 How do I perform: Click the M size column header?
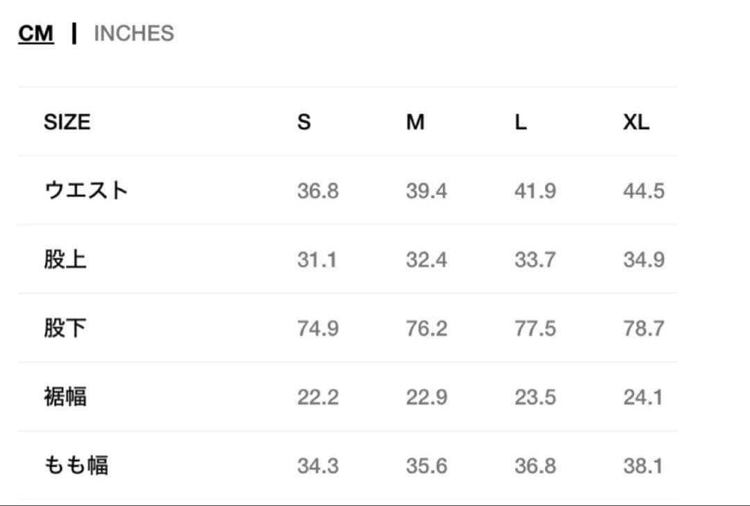(x=415, y=122)
